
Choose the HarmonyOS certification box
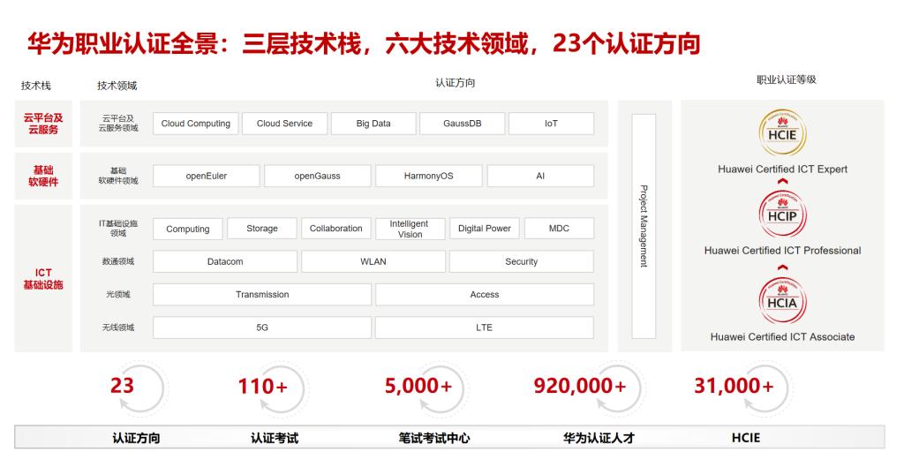click(x=428, y=176)
